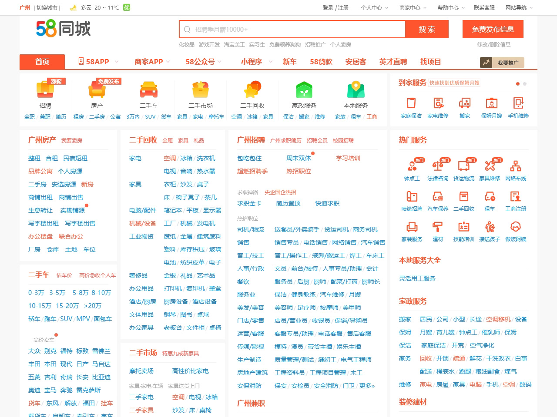Click the 免费发布信息 button
This screenshot has height=417, width=557.
(493, 30)
